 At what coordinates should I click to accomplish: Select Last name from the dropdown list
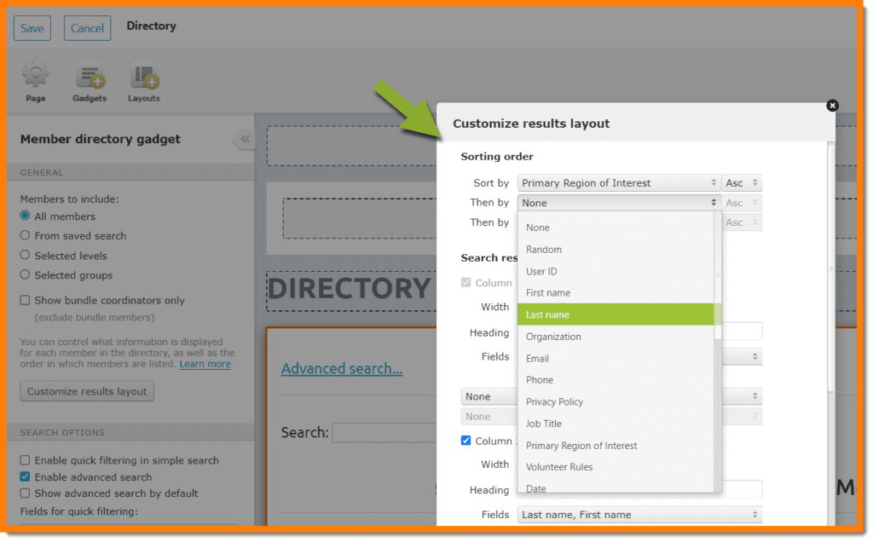[x=547, y=314]
